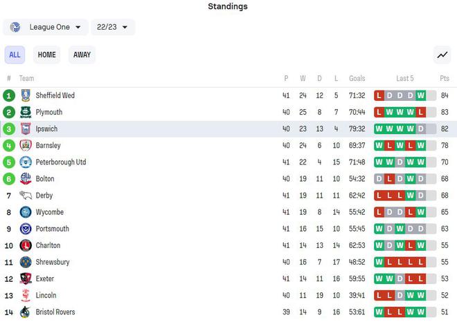Click the Derby club crest icon
This screenshot has width=457, height=322.
(26, 196)
